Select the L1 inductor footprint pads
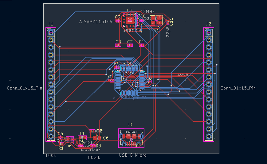Viewport: 267px width, 164px height. [82, 138]
